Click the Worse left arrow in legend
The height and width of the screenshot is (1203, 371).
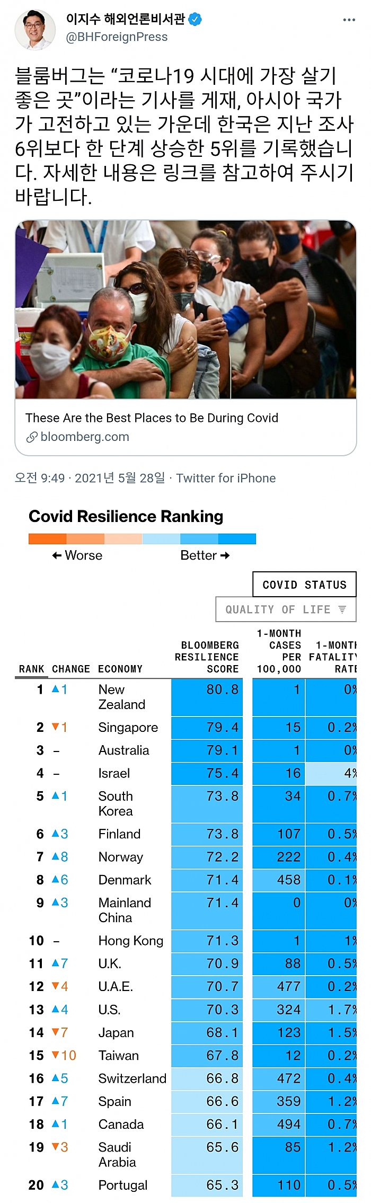57,555
